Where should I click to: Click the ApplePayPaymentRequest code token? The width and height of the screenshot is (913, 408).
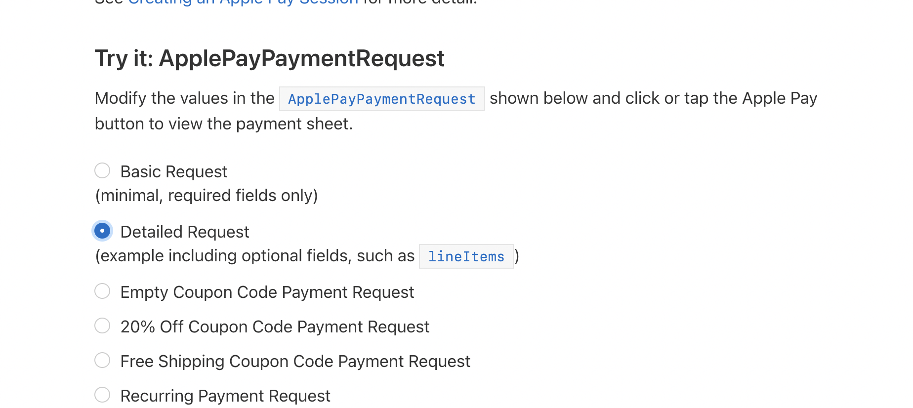coord(381,98)
